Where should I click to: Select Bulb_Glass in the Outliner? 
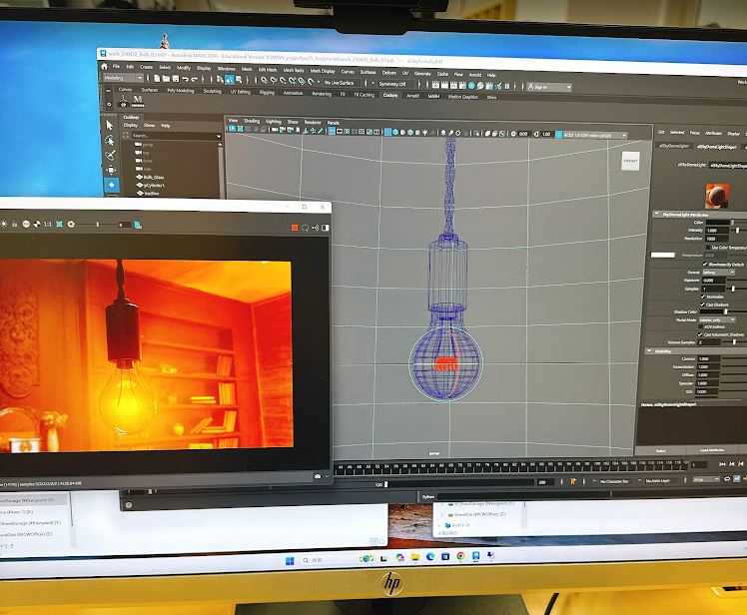(x=154, y=177)
